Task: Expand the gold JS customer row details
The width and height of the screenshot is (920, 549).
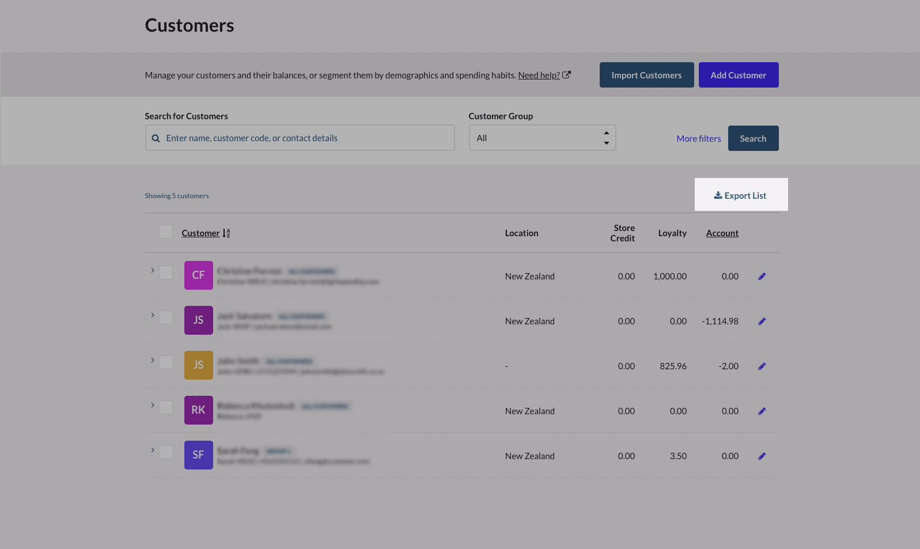Action: coord(153,360)
